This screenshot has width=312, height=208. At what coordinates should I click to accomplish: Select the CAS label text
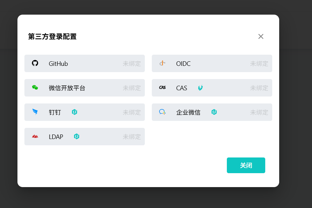[x=181, y=88]
